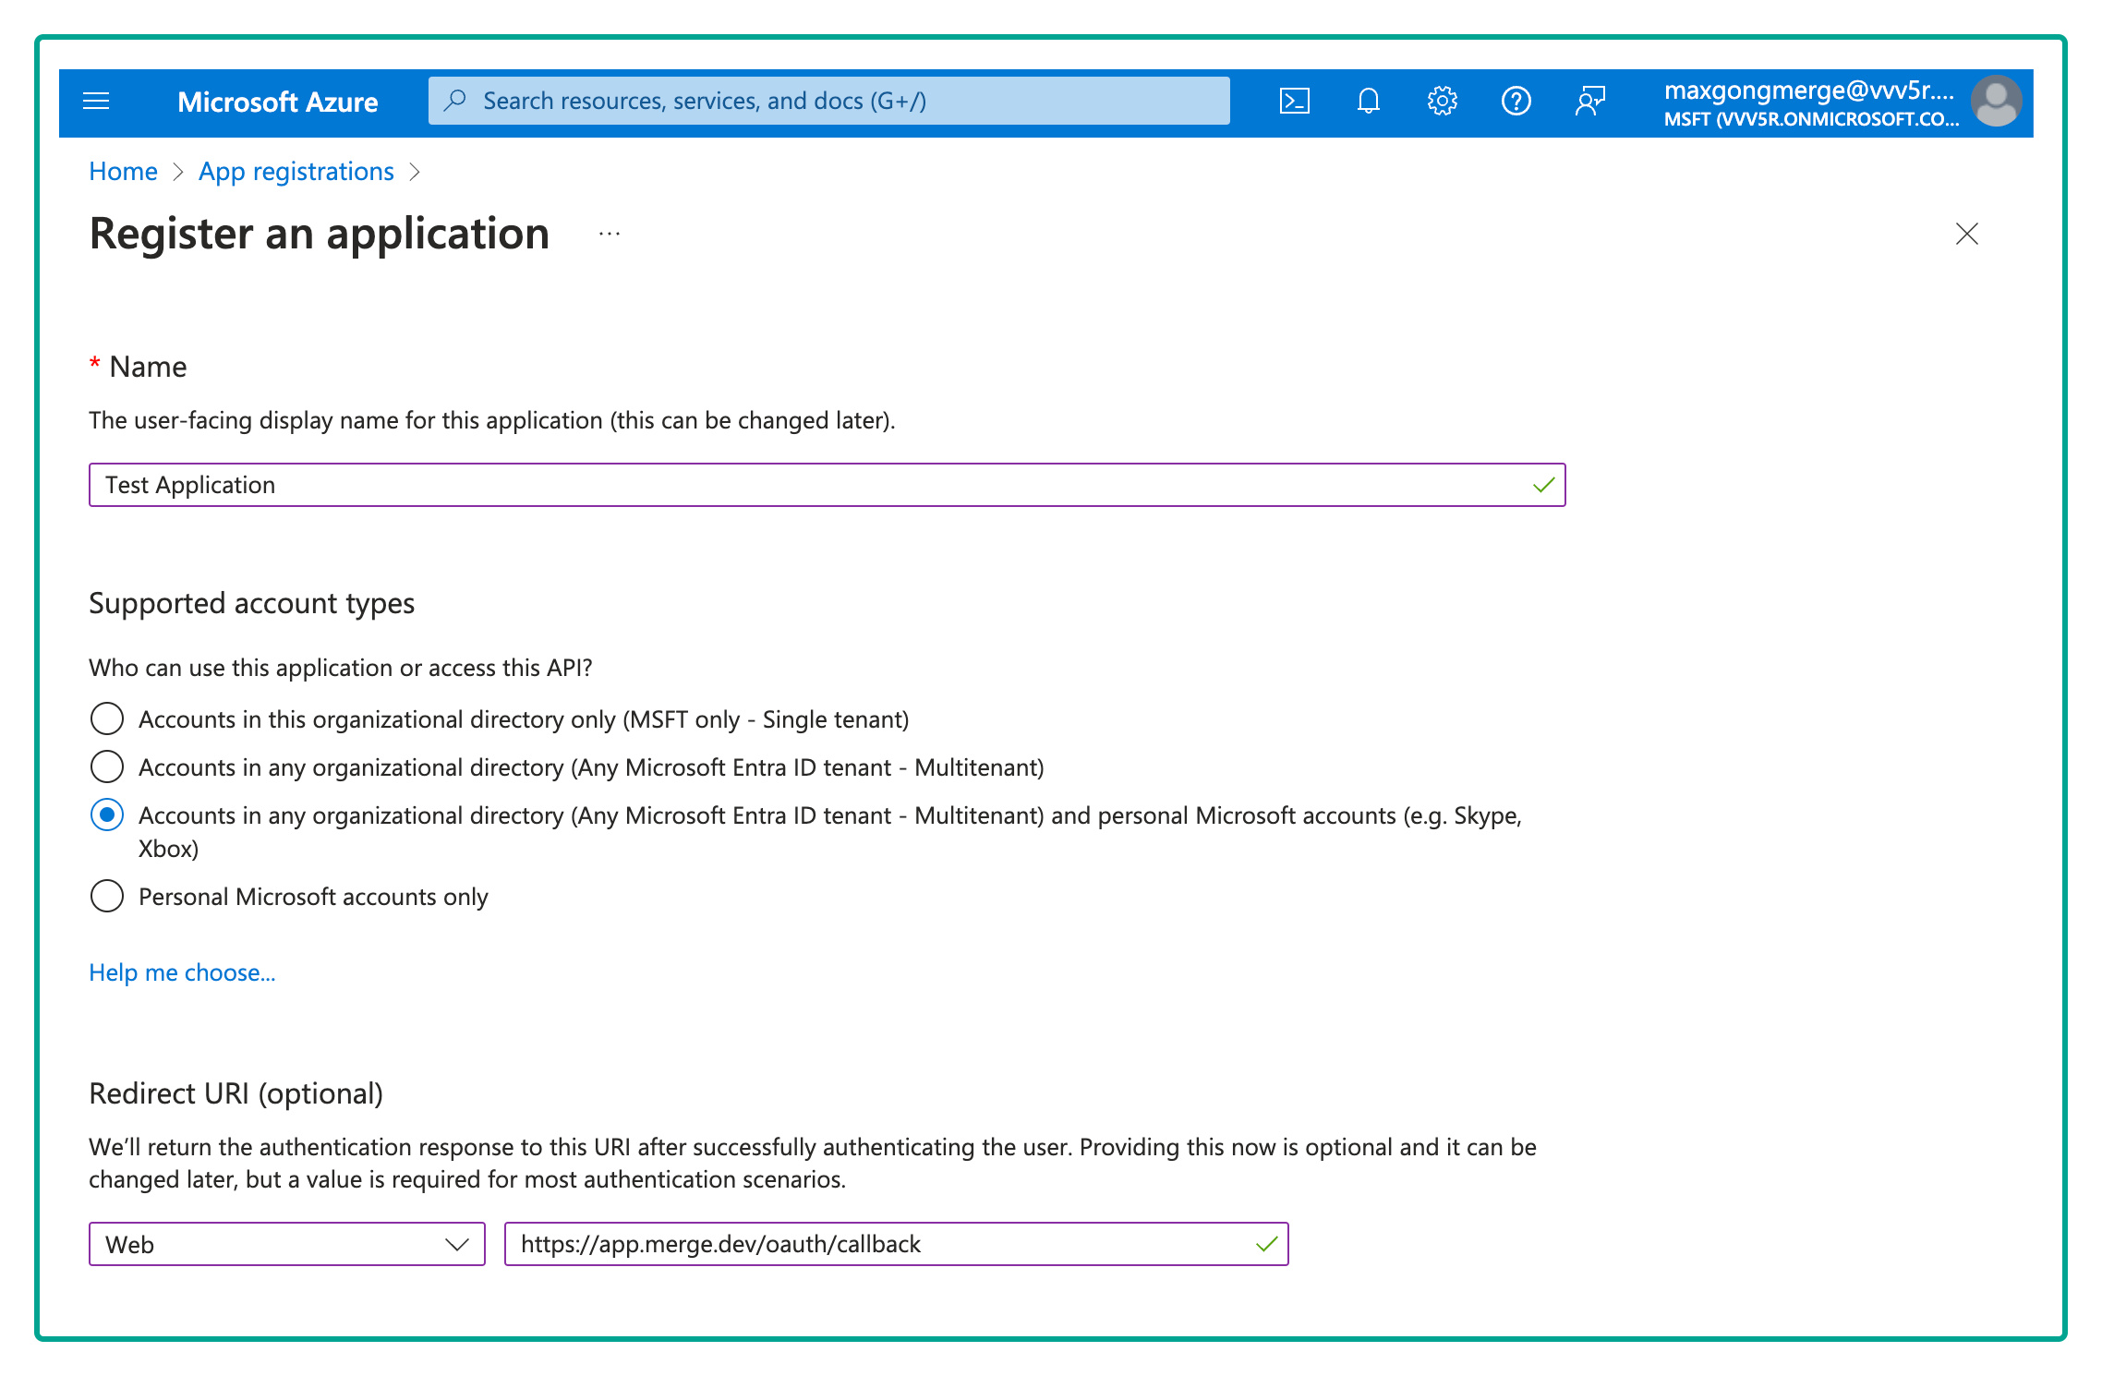2102x1376 pixels.
Task: Open the feedback icon
Action: click(1589, 101)
